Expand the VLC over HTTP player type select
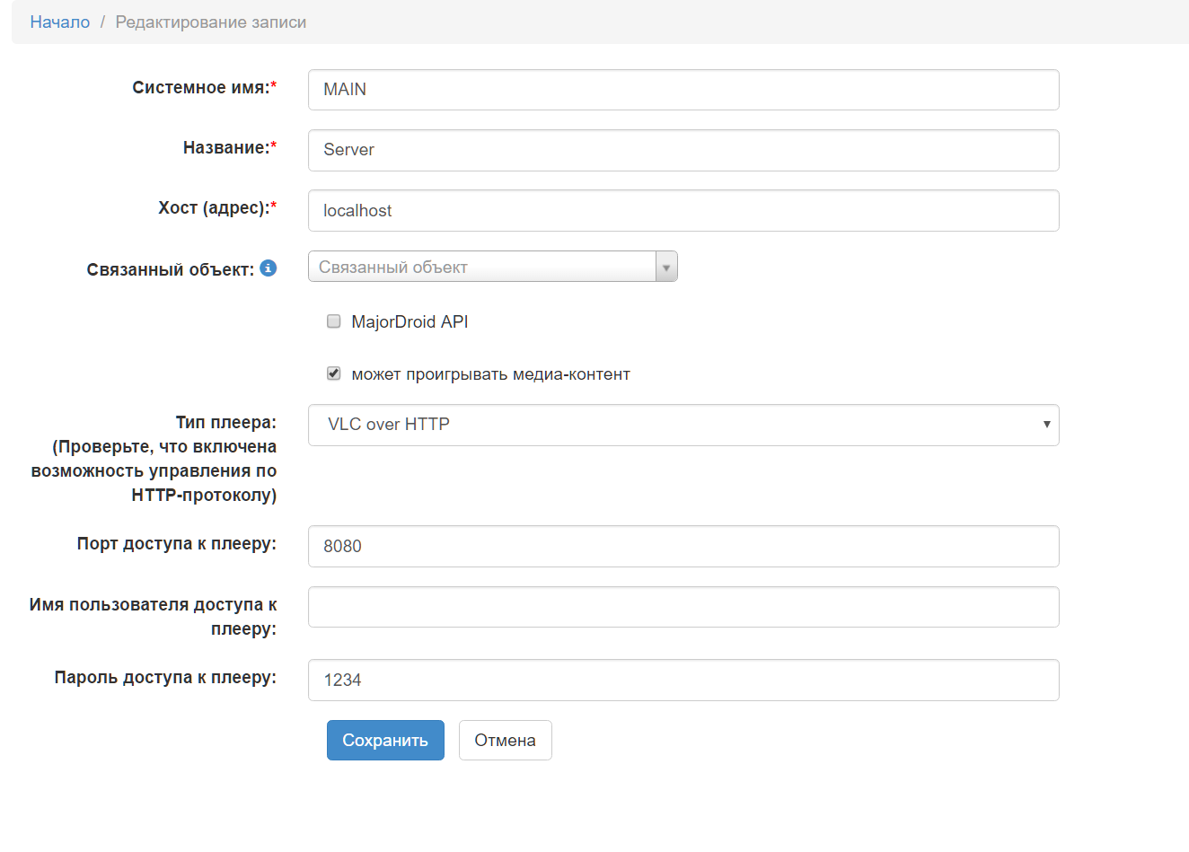 coord(683,425)
